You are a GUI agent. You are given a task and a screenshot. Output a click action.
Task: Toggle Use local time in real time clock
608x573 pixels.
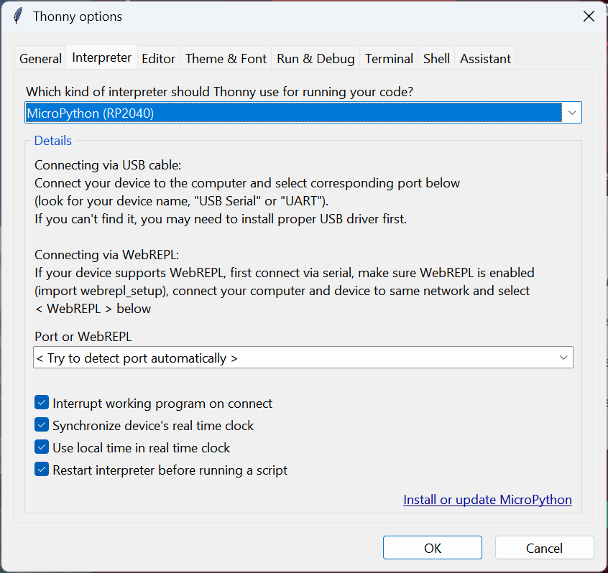tap(42, 448)
